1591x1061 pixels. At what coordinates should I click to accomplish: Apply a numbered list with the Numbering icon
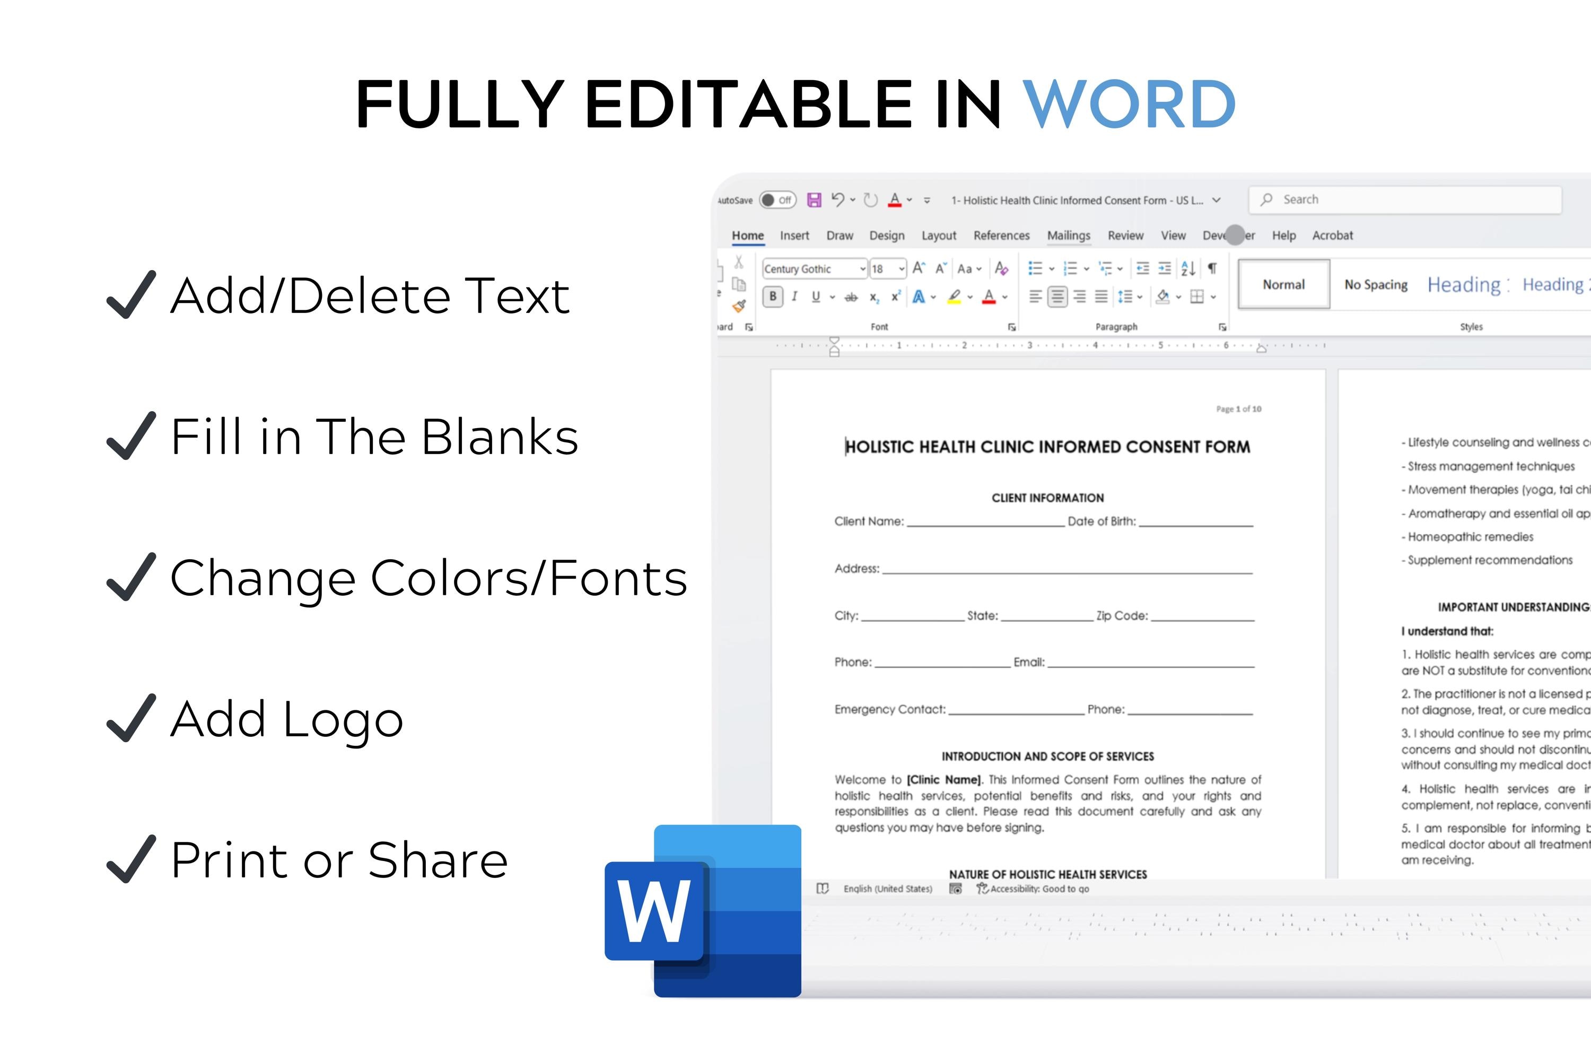point(1070,268)
